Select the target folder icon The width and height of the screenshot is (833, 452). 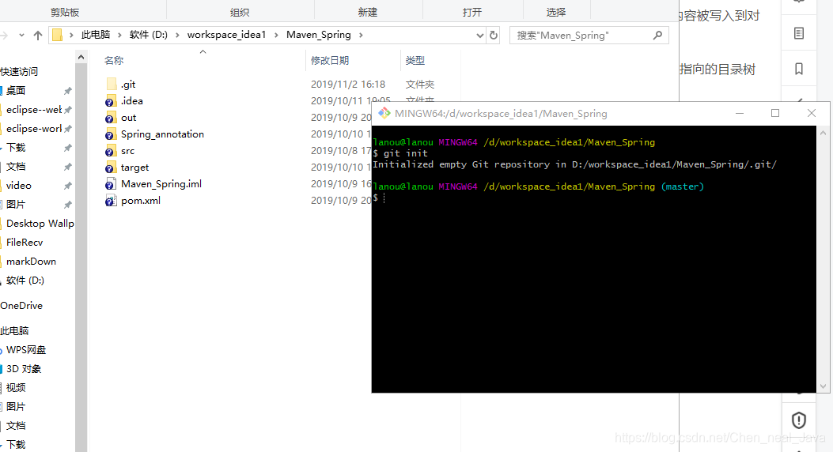(x=111, y=168)
